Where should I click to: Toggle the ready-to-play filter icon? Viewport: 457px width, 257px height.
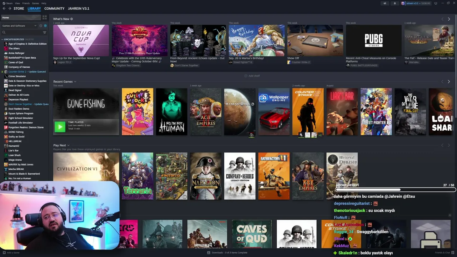(x=45, y=26)
